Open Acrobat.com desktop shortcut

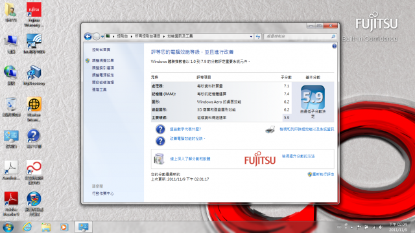[x=11, y=170]
